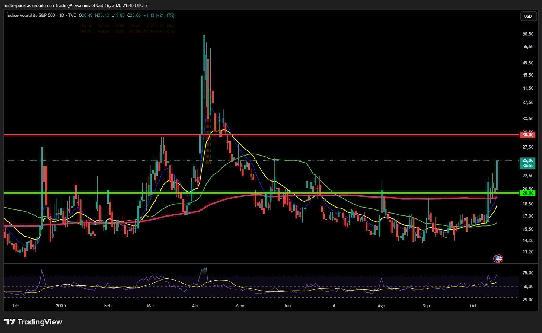The image size is (542, 333).
Task: Select the red 30,00 price label
Action: pyautogui.click(x=528, y=135)
